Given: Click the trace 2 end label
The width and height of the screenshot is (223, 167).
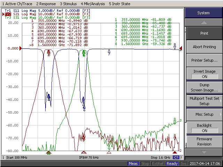Looking at the screenshot, I should click(181, 151).
